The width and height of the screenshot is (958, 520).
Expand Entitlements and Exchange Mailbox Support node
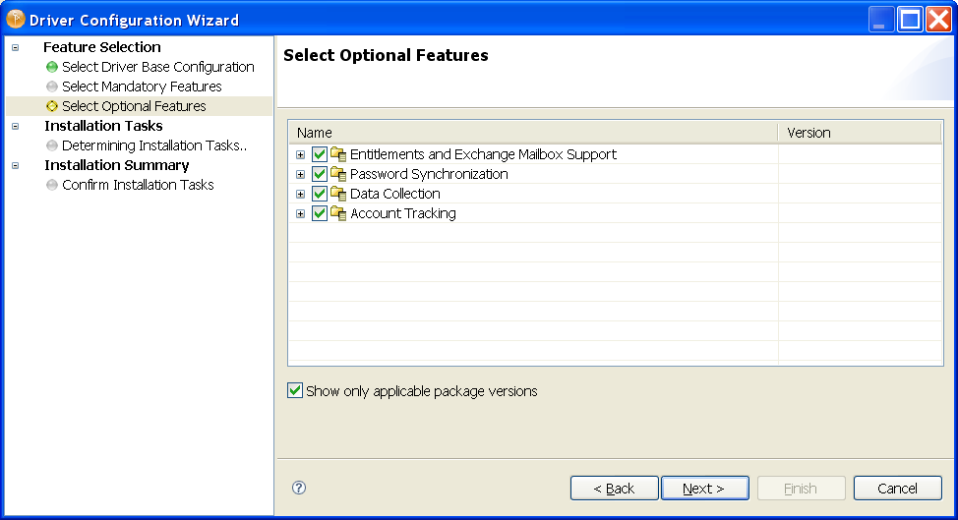[x=301, y=155]
